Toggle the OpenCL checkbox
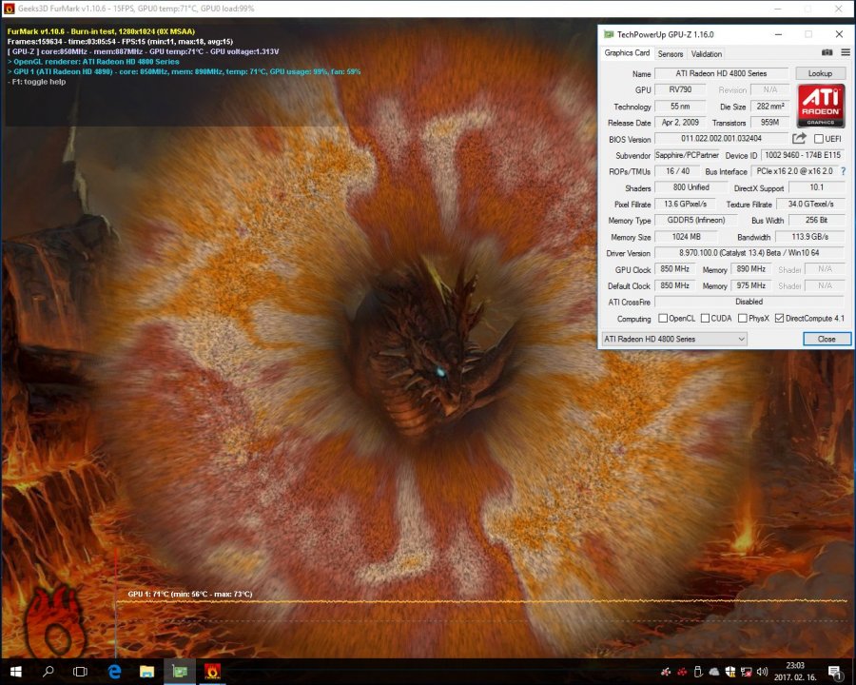 coord(663,319)
